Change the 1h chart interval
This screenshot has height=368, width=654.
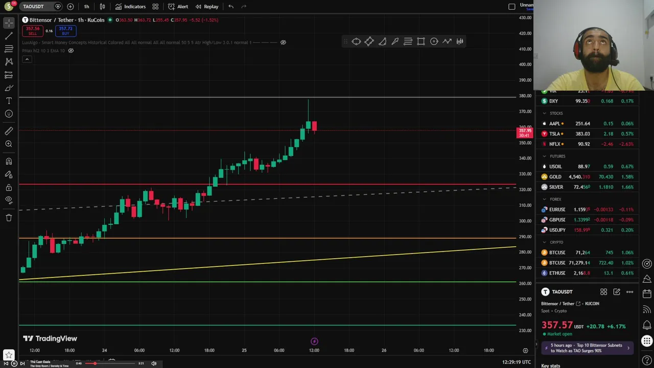(86, 7)
